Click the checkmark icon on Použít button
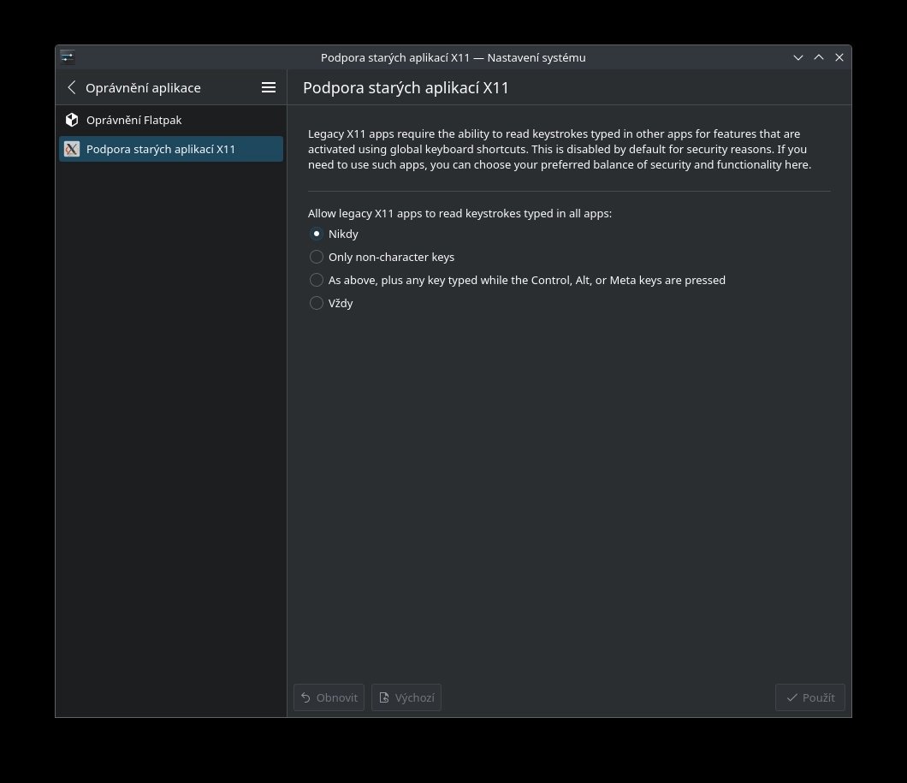Viewport: 907px width, 783px height. pyautogui.click(x=791, y=697)
